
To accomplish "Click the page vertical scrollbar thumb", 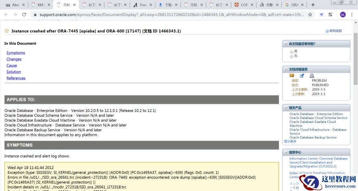I will (x=356, y=59).
